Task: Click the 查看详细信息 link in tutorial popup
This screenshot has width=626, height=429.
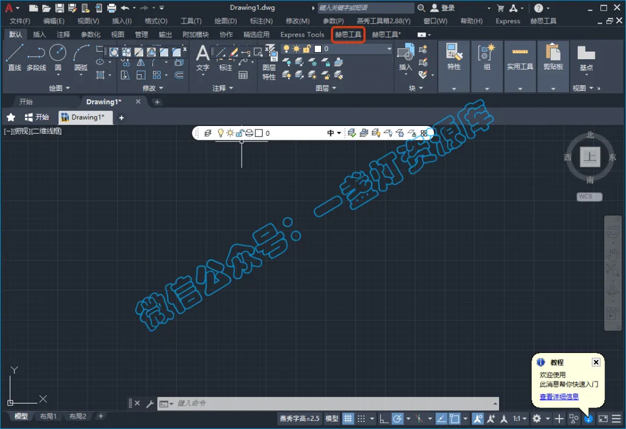Action: point(559,396)
